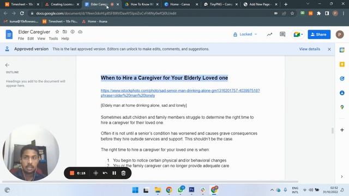Open the Windows Start menu
This screenshot has height=196, width=349.
tap(135, 190)
